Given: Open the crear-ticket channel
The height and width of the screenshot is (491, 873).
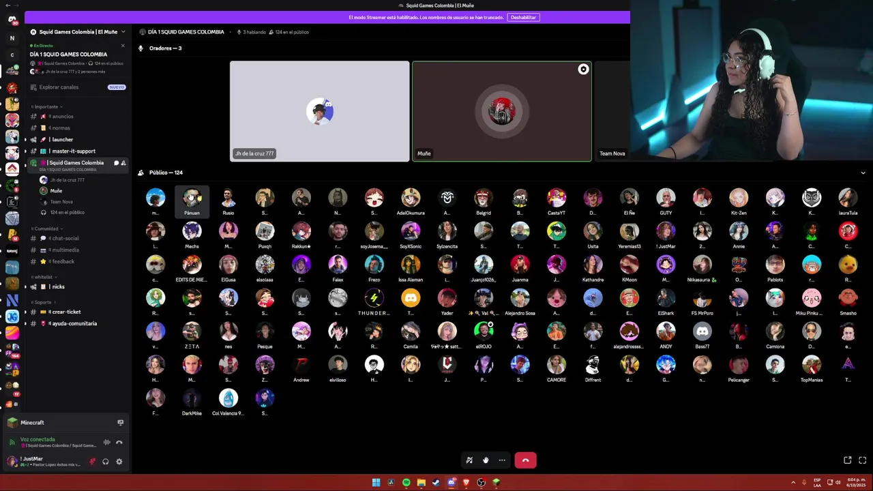Looking at the screenshot, I should pos(78,312).
